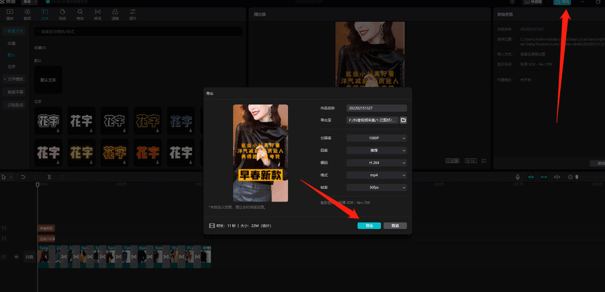The image size is (605, 292).
Task: Toggle the timeline linkage icon beside the zoom-out icon
Action: click(x=557, y=177)
